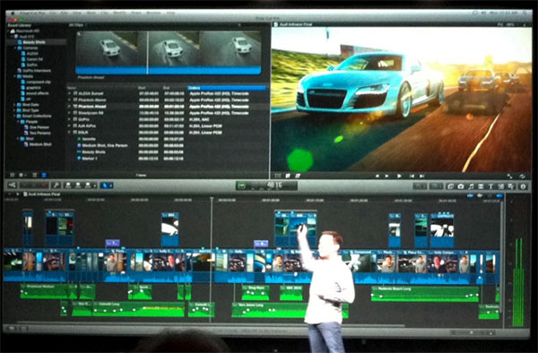
Task: Open the Music and Sound browser
Action: pyautogui.click(x=471, y=186)
